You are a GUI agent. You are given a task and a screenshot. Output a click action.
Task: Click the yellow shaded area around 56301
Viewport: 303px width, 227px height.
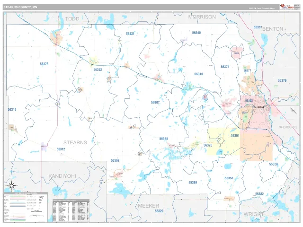click(x=224, y=141)
